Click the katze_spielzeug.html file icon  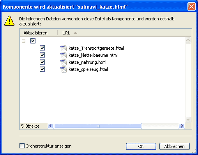coord(64,69)
